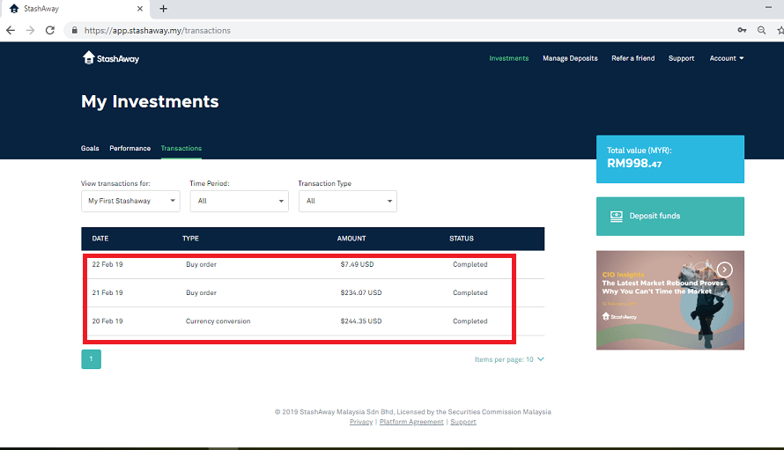Click the DATE column header
Viewport: 784px width, 450px height.
coord(100,239)
